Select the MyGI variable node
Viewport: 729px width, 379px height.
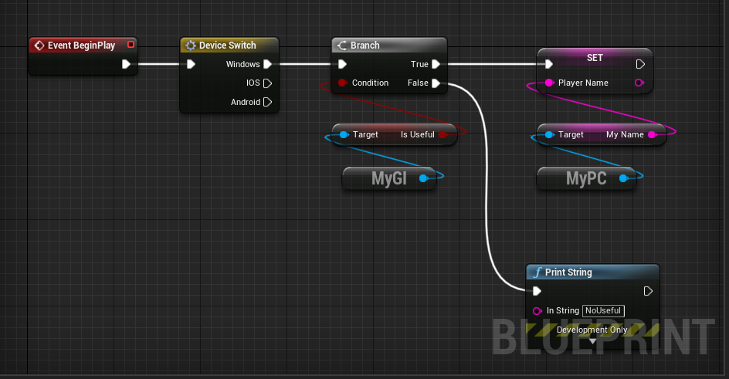(389, 178)
